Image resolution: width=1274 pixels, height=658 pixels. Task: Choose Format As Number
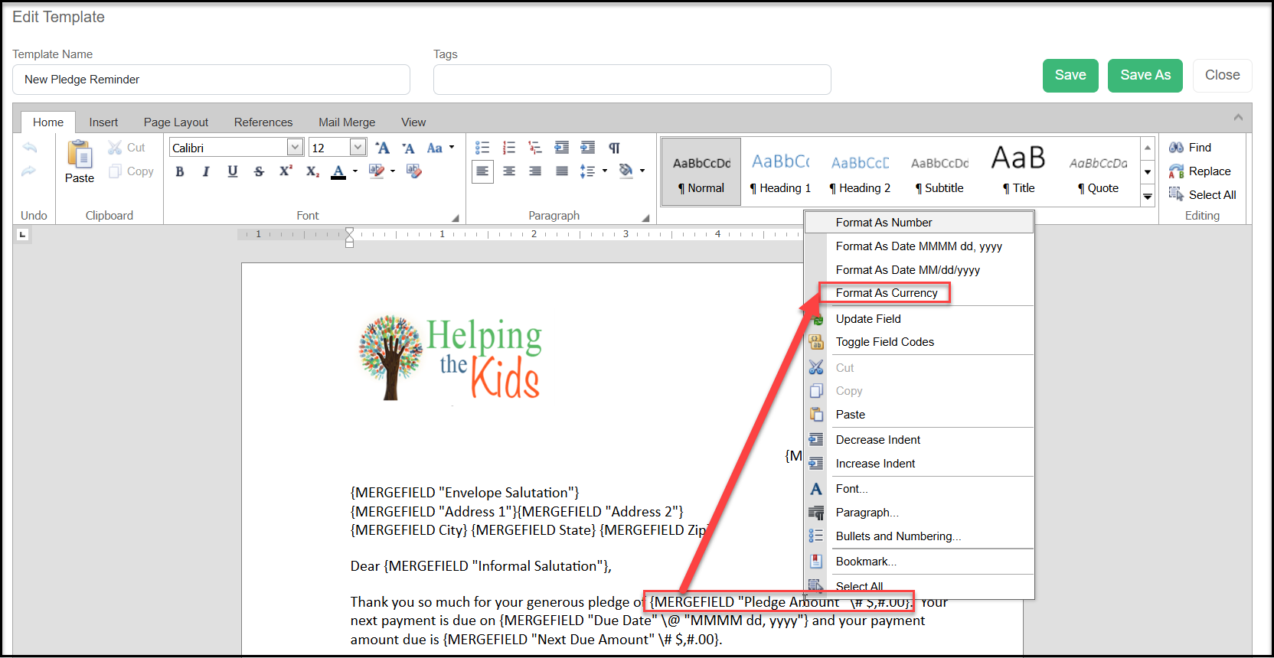(919, 223)
